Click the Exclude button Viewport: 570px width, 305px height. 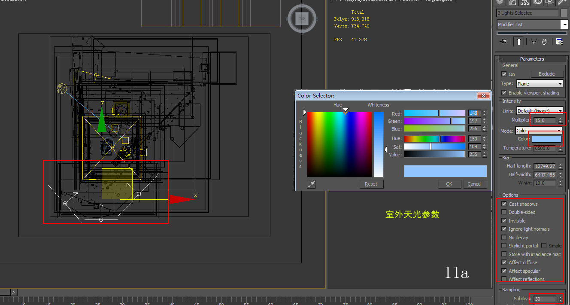[x=546, y=74]
